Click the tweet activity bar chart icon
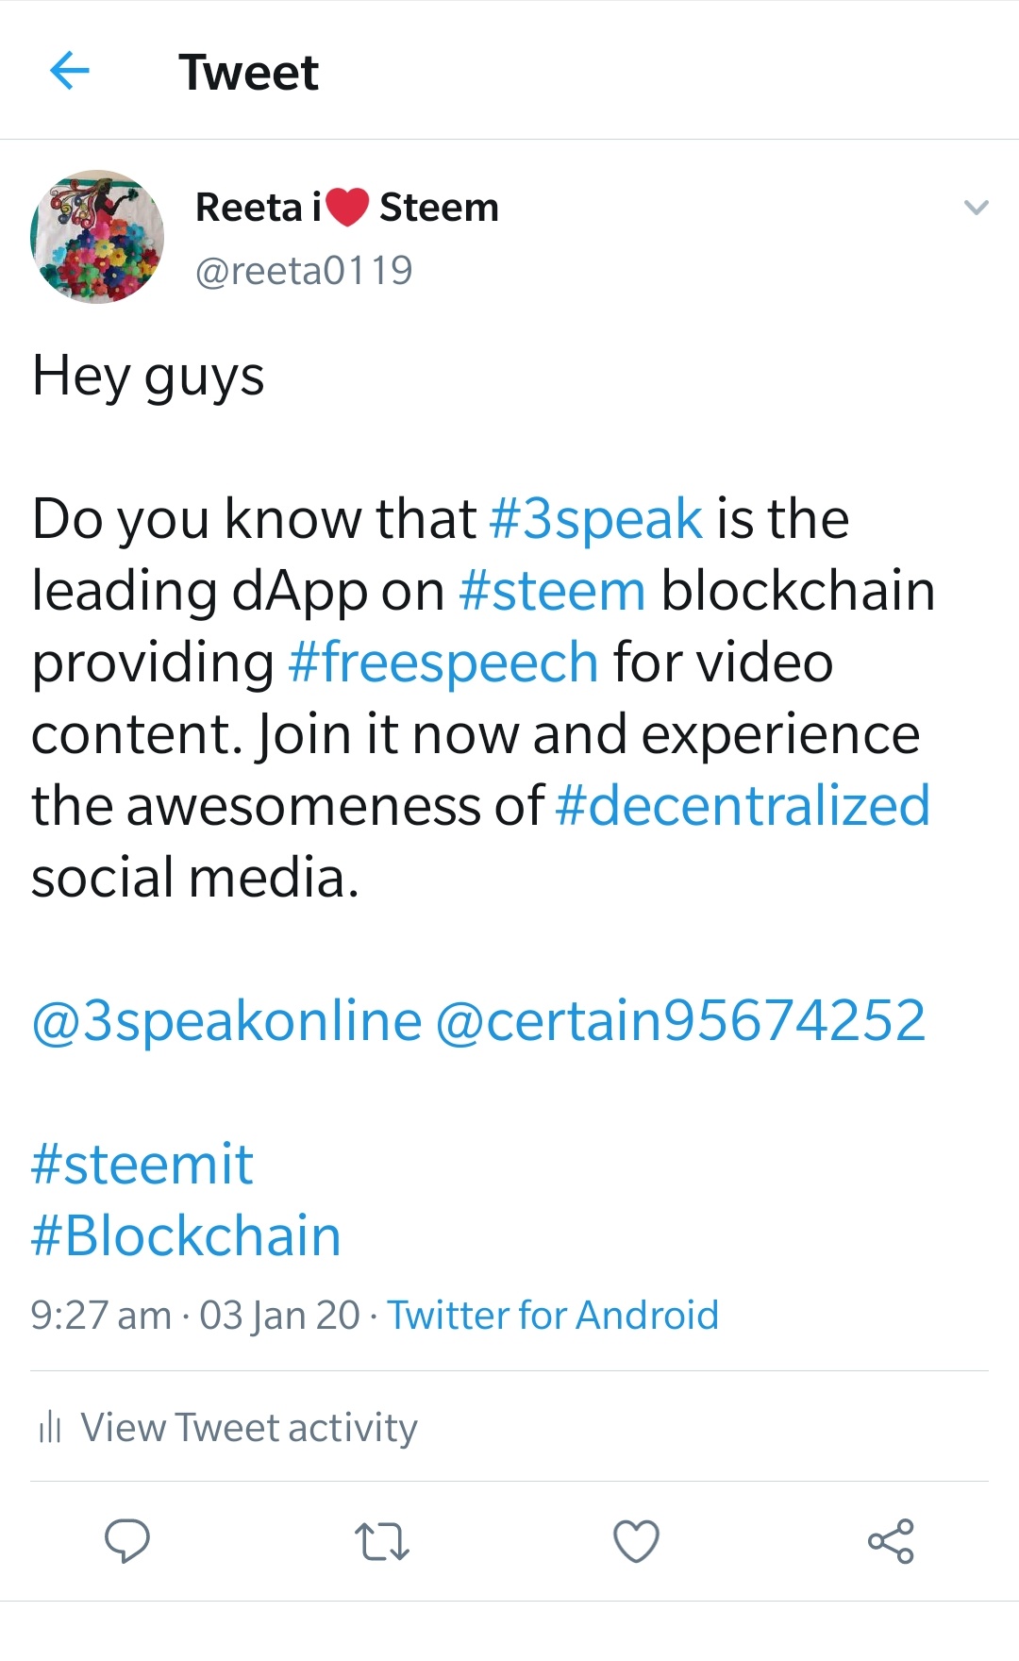The image size is (1019, 1661). pyautogui.click(x=50, y=1428)
